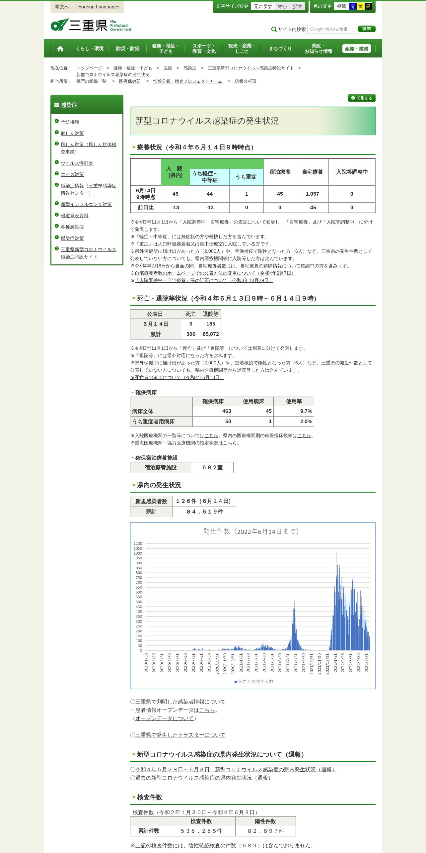Click the 発生件数 chart image
The width and height of the screenshot is (426, 853).
(253, 606)
